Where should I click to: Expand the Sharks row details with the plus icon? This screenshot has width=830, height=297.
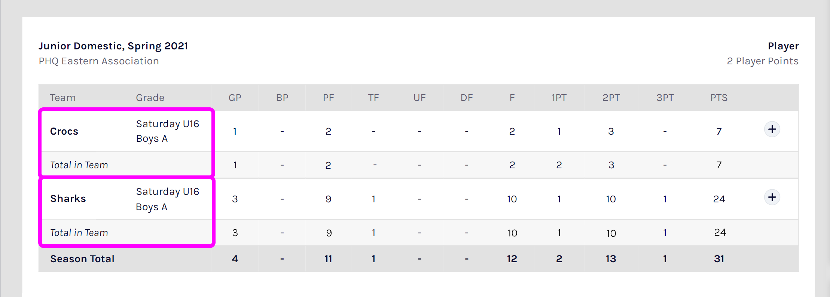point(772,197)
